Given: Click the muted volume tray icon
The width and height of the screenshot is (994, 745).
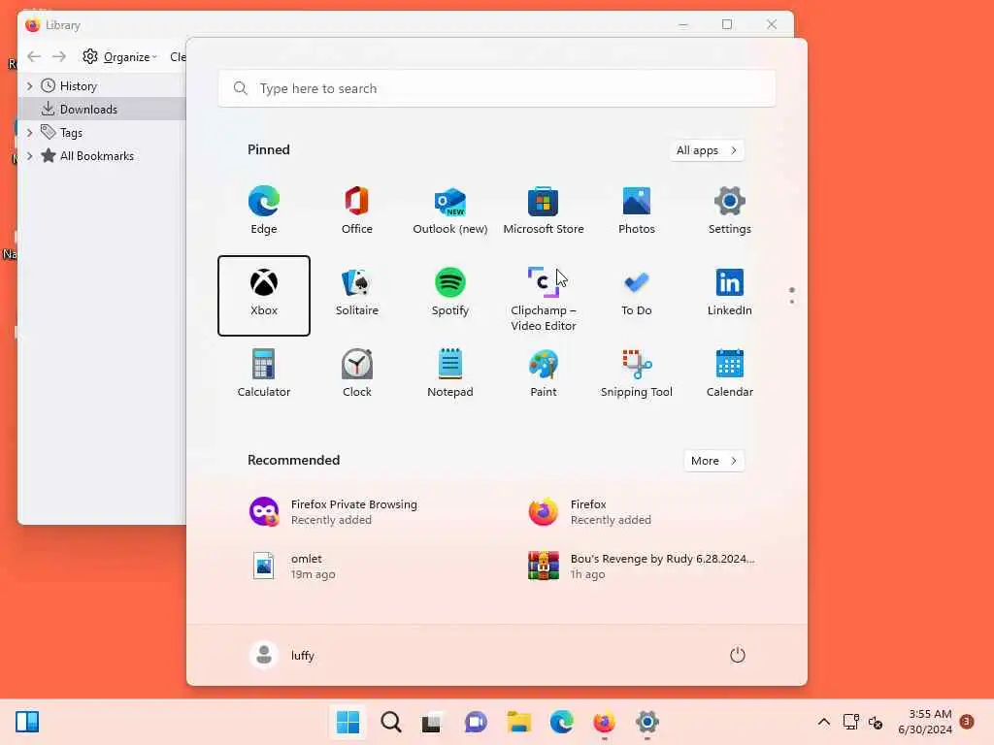Looking at the screenshot, I should (876, 722).
